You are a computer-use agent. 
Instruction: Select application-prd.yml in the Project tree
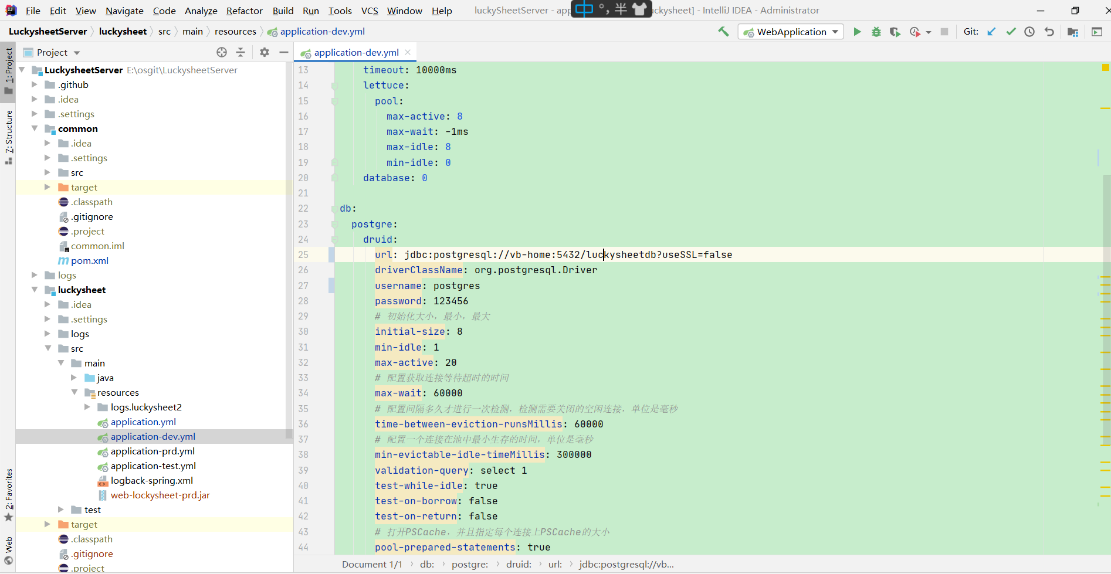(x=153, y=451)
